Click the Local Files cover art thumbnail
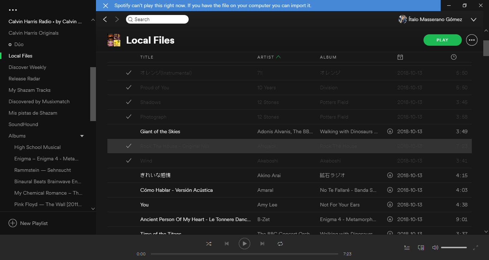 point(114,40)
